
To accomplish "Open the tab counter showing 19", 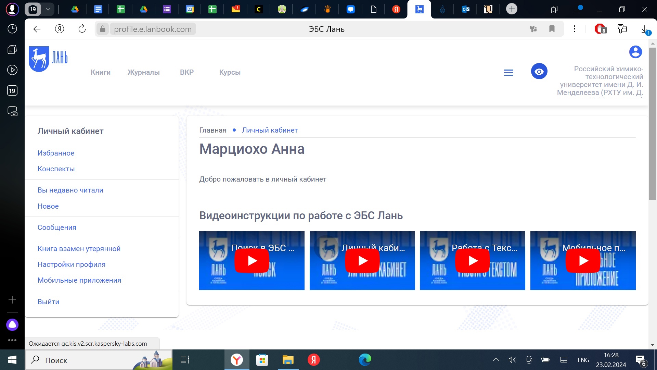I will [x=33, y=9].
